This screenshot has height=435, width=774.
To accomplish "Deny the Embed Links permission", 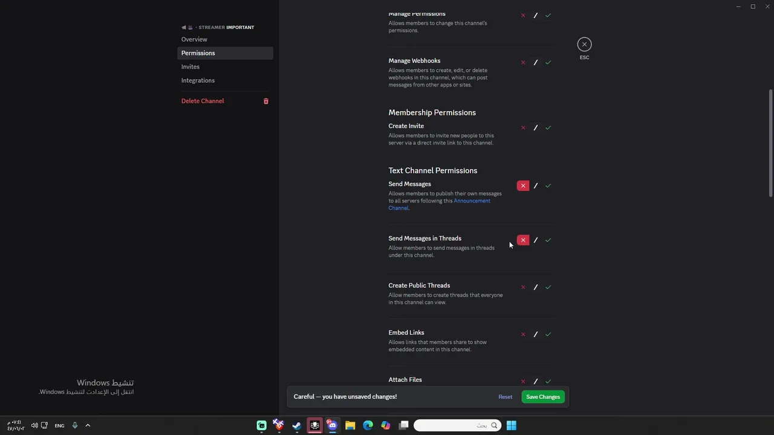I will (x=523, y=334).
